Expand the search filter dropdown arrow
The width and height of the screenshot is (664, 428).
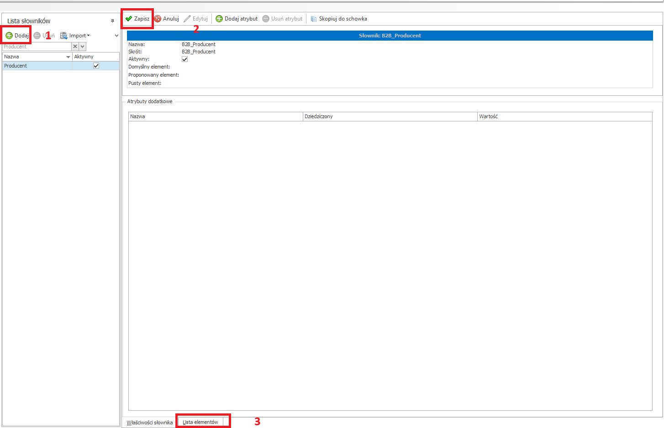(82, 47)
